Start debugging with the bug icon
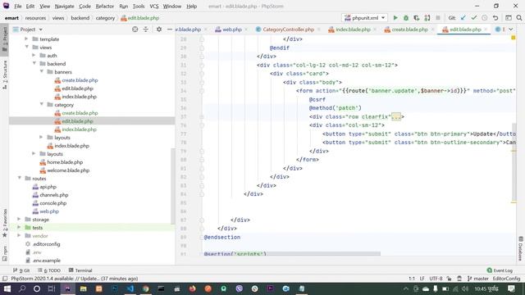525x295 pixels. (x=406, y=18)
